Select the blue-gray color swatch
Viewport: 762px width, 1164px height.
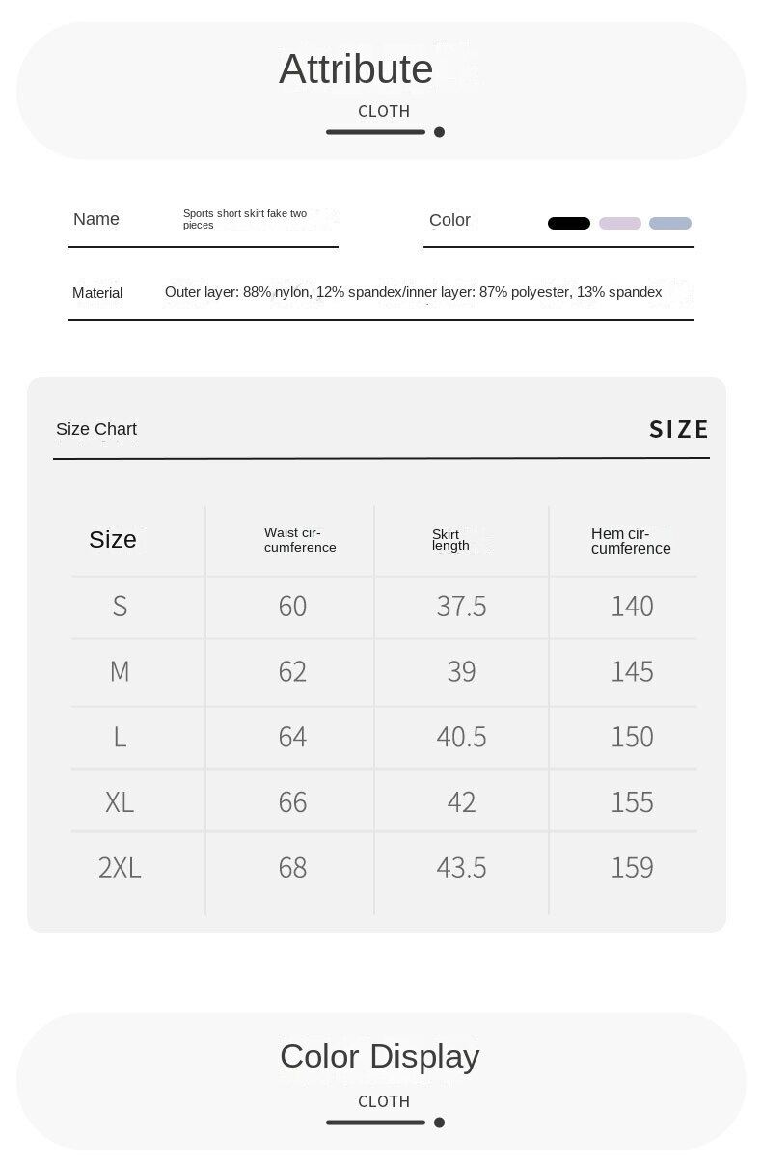click(670, 224)
